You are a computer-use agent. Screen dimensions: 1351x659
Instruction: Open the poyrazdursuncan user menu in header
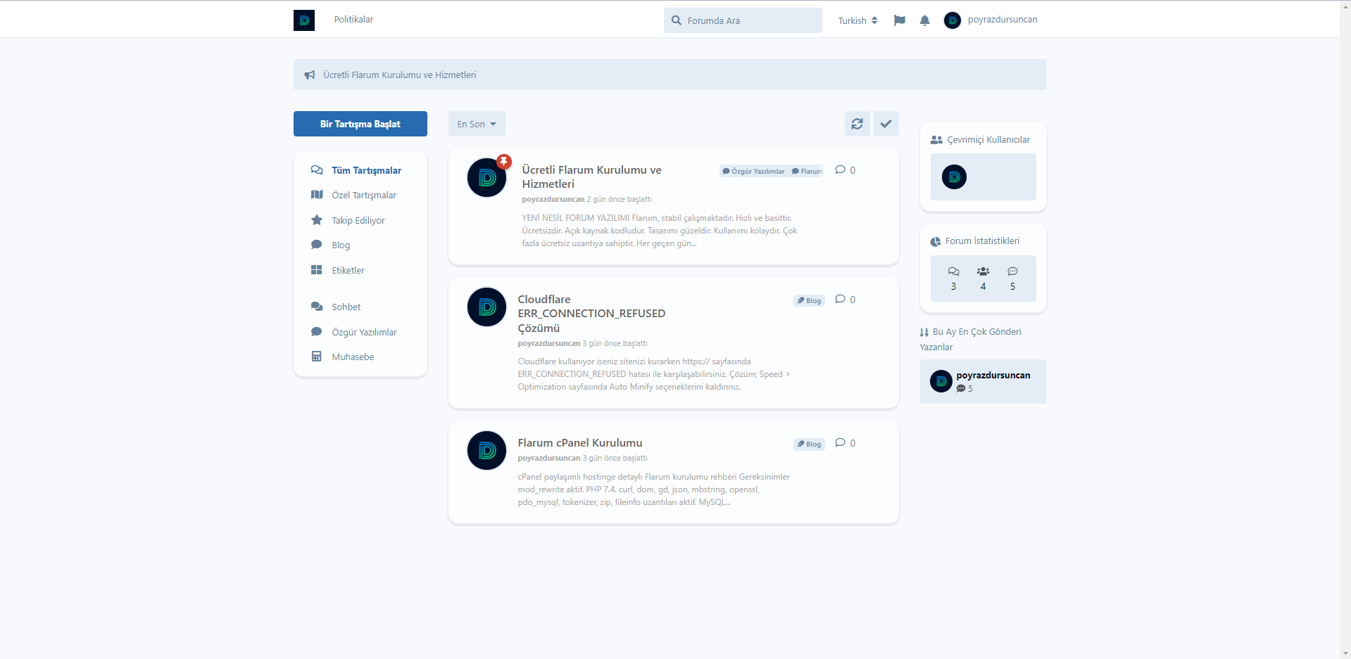991,20
